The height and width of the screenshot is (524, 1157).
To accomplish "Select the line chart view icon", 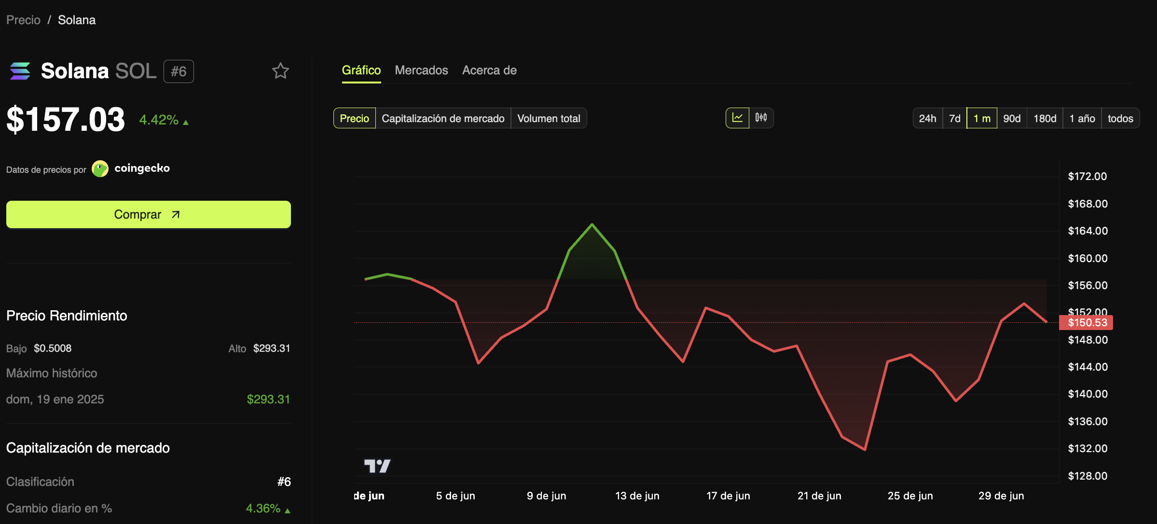I will (737, 118).
